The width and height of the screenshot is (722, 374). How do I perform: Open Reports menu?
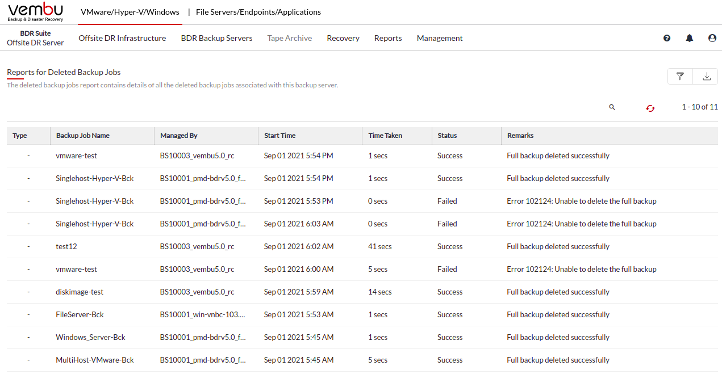pos(388,38)
